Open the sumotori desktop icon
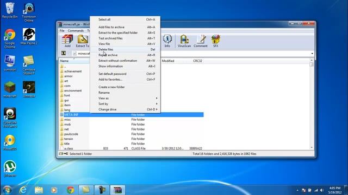 point(10,63)
